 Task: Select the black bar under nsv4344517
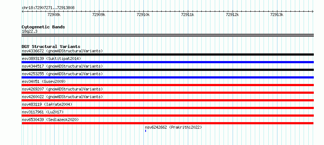[167, 70]
